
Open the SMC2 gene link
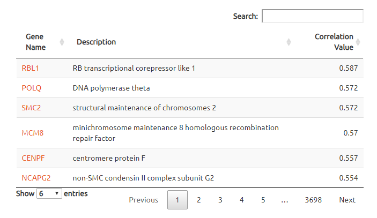tap(31, 108)
